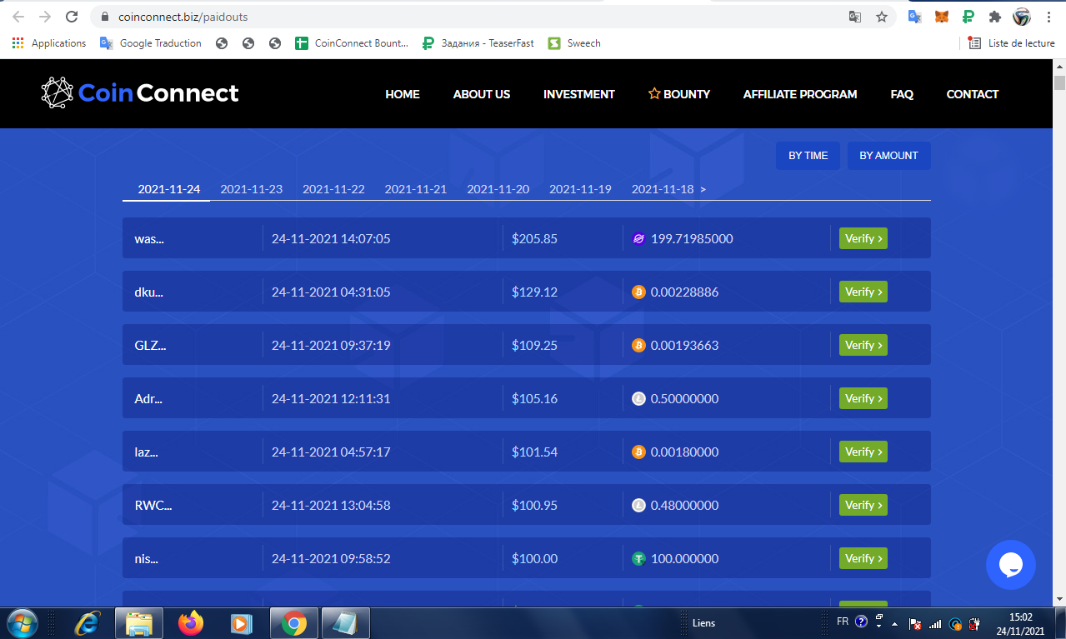Screen dimensions: 1066x639
Task: Show later dates with the > arrow
Action: click(x=703, y=189)
